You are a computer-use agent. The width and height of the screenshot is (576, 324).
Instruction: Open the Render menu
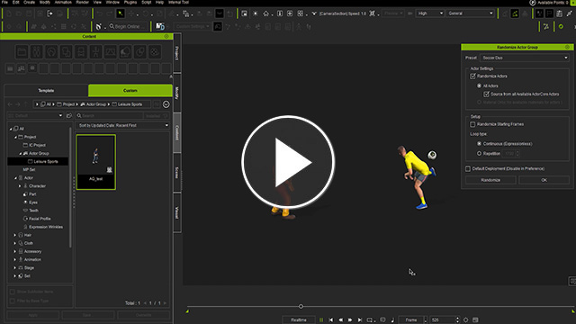82,2
